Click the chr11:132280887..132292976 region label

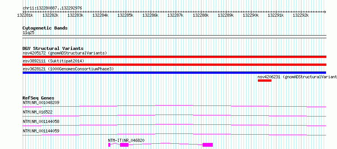[52, 8]
